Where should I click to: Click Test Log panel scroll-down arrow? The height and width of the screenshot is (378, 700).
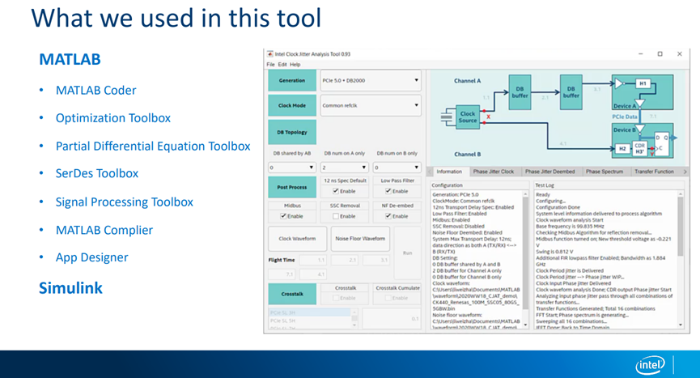click(x=681, y=325)
